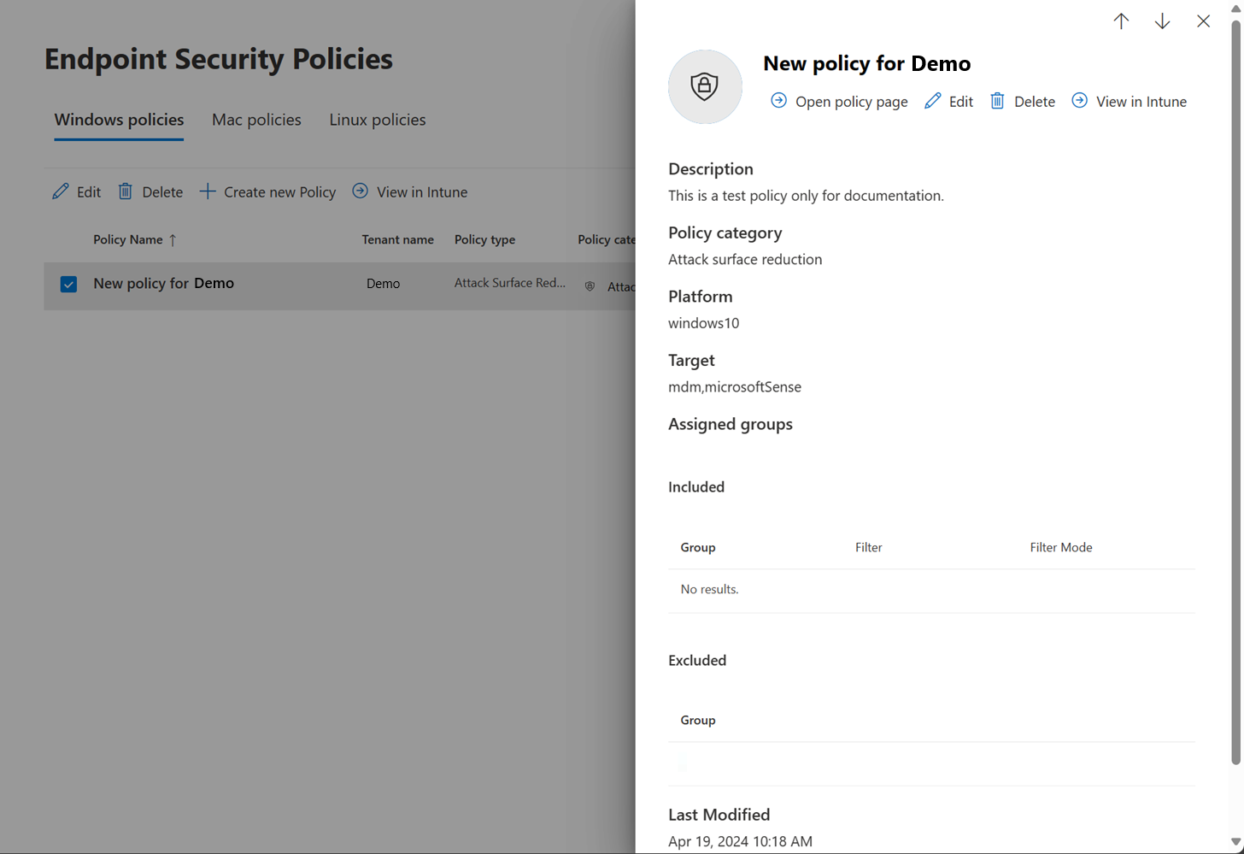Uncheck the New policy for Demo checkbox

point(69,284)
